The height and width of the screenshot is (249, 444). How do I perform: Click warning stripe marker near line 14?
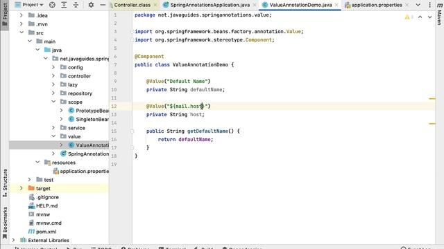pyautogui.click(x=432, y=123)
